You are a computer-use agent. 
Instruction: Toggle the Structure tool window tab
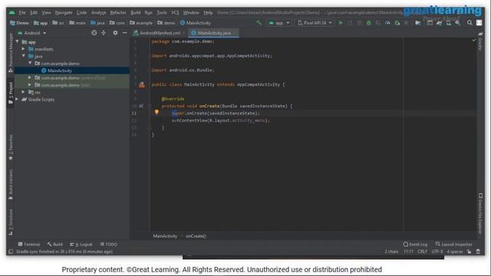[11, 222]
